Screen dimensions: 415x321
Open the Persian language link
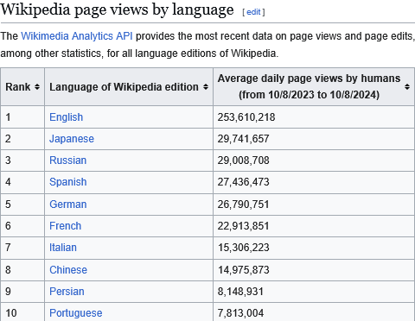click(67, 292)
